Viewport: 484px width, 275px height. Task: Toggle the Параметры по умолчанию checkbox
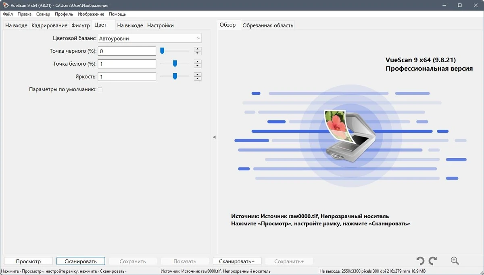[x=100, y=90]
